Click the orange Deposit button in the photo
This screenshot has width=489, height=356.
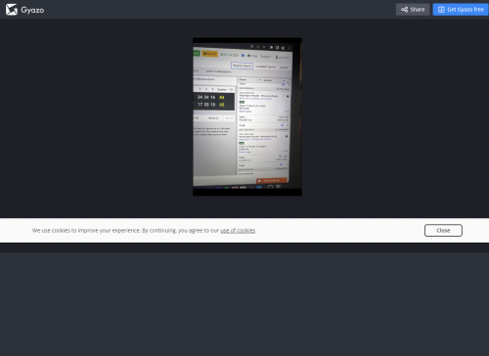pos(209,54)
